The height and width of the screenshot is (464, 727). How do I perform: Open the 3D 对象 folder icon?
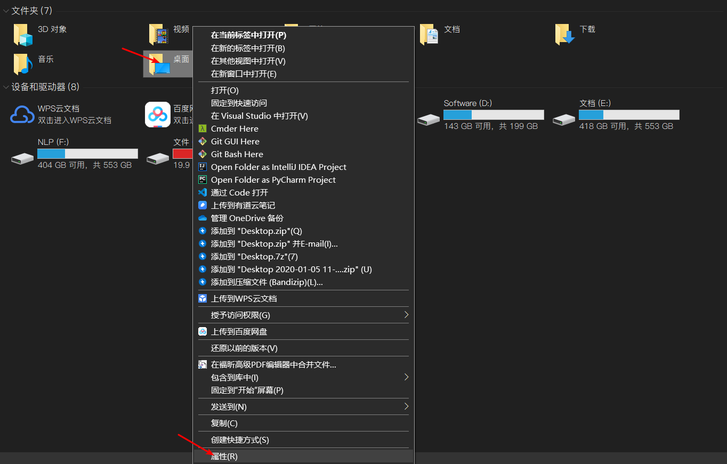(x=23, y=35)
